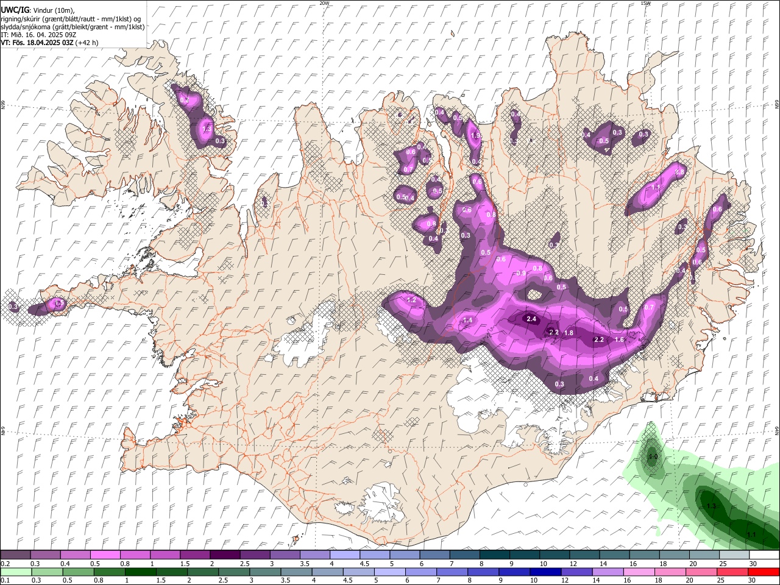The image size is (780, 585).
Task: Click the green 1.0 rainfall label offshore
Action: click(653, 456)
